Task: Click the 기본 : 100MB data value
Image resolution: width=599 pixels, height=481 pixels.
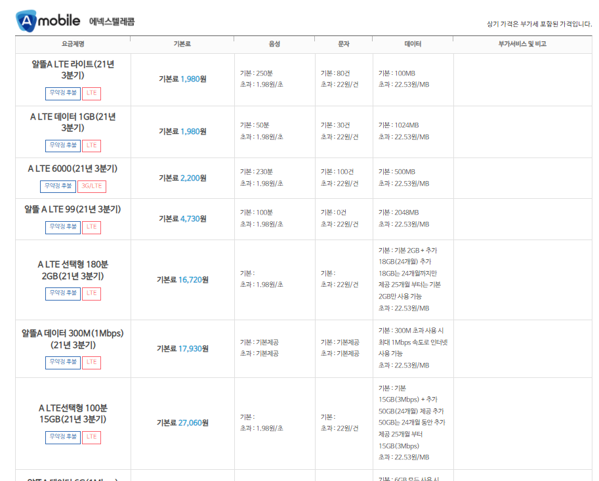Action: [396, 73]
